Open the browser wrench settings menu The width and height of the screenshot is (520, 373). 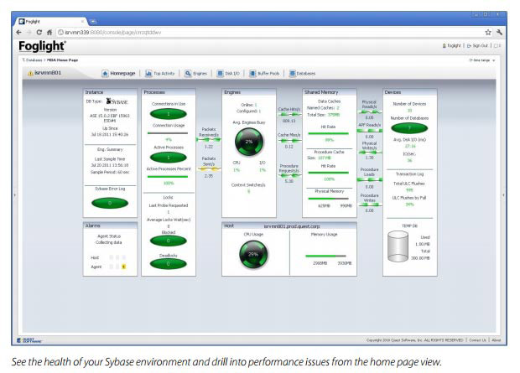[499, 32]
